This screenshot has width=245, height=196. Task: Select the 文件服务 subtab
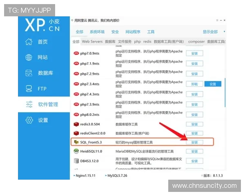[125, 42]
